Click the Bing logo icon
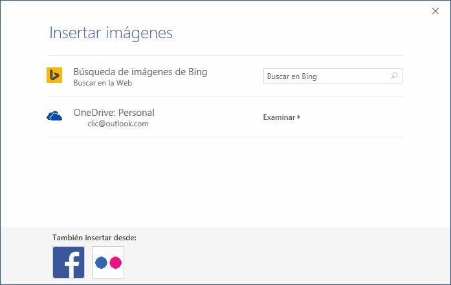451x285 pixels. coord(54,75)
